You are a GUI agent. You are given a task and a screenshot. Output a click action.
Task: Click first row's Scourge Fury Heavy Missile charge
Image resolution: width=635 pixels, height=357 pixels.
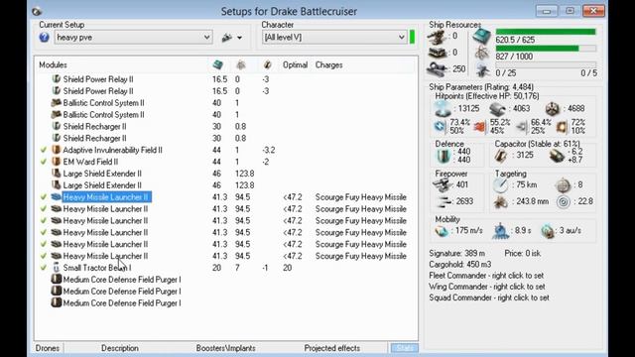click(361, 197)
